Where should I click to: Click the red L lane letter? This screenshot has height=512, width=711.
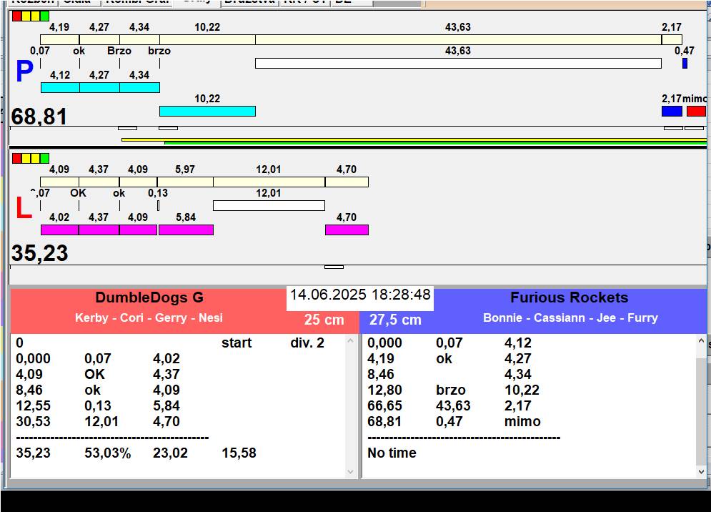tap(24, 209)
